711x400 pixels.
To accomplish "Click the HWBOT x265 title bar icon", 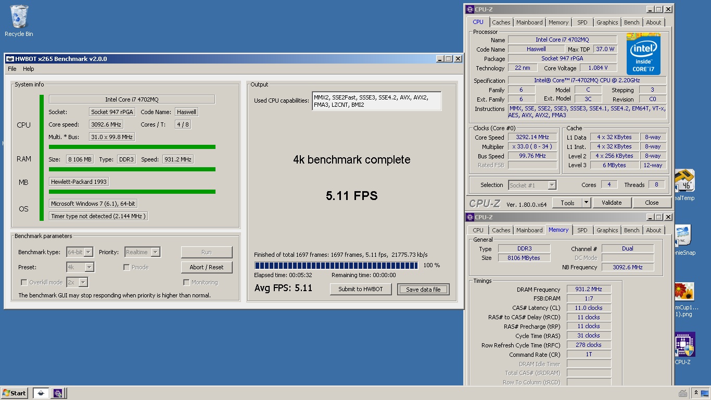I will (x=9, y=59).
